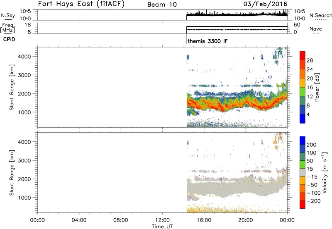Click the 'Beam 10' label
The width and height of the screenshot is (332, 229).
pyautogui.click(x=162, y=5)
